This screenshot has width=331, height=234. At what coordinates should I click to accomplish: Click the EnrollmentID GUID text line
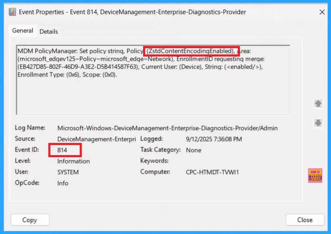click(140, 67)
